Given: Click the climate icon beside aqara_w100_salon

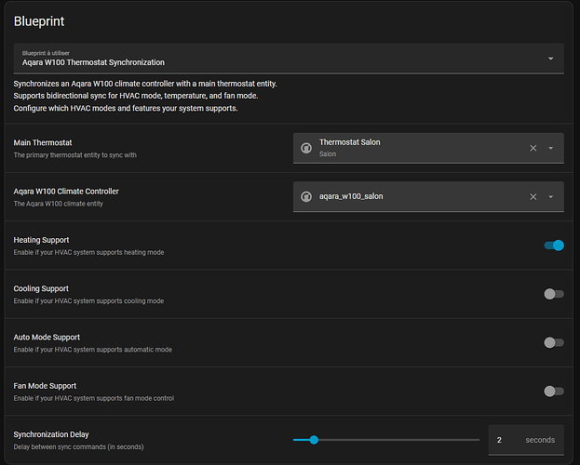Looking at the screenshot, I should click(305, 196).
